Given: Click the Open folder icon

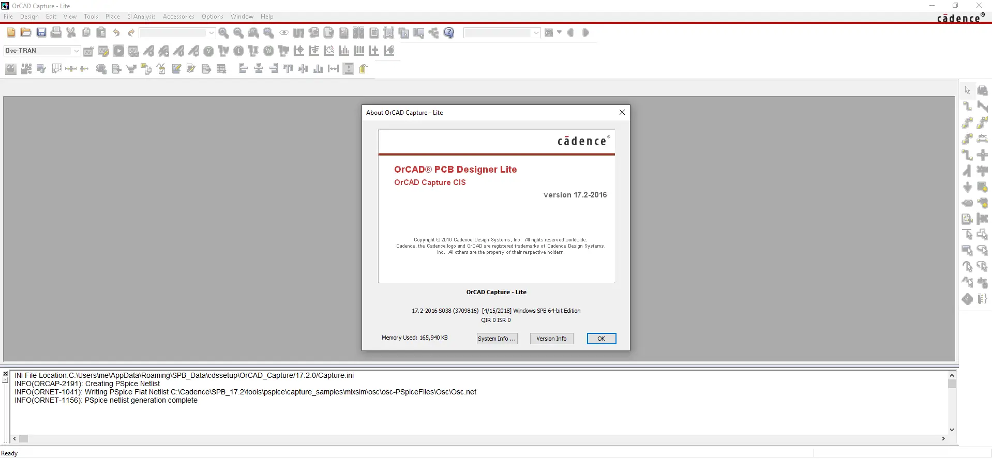Looking at the screenshot, I should [x=26, y=33].
